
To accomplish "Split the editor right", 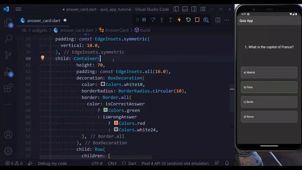I will pyautogui.click(x=218, y=20).
